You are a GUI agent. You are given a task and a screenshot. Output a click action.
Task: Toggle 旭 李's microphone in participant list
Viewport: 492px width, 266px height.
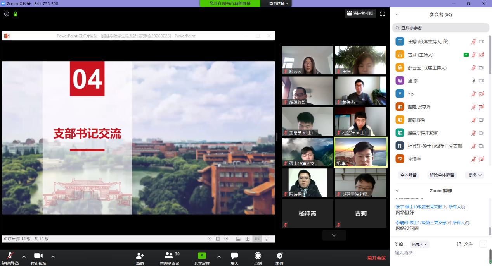tap(473, 81)
